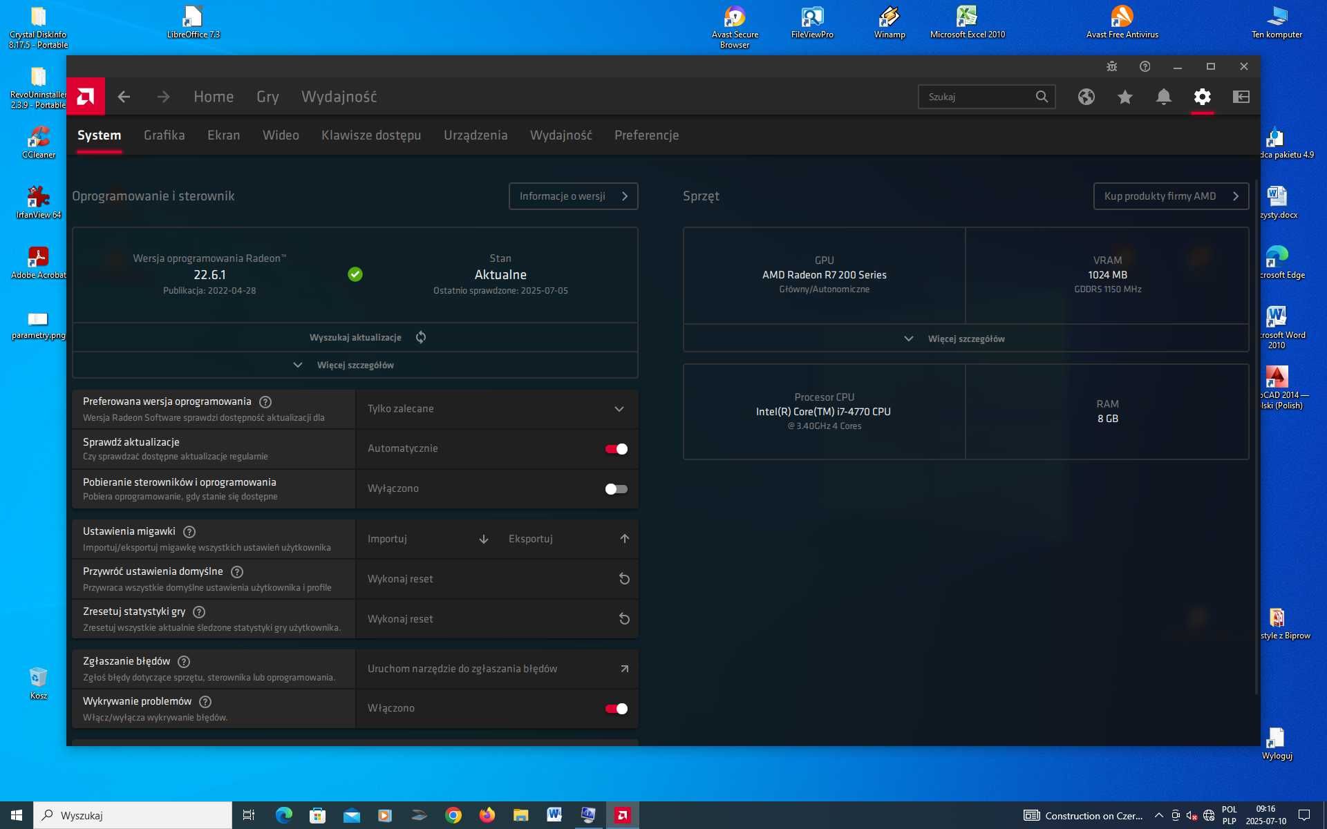Click help icon beside Przywróć ustawienia domyślne
This screenshot has height=829, width=1327.
pyautogui.click(x=237, y=571)
